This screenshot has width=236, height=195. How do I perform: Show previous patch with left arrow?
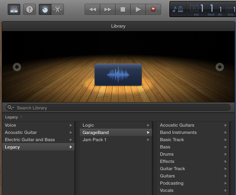(17, 67)
